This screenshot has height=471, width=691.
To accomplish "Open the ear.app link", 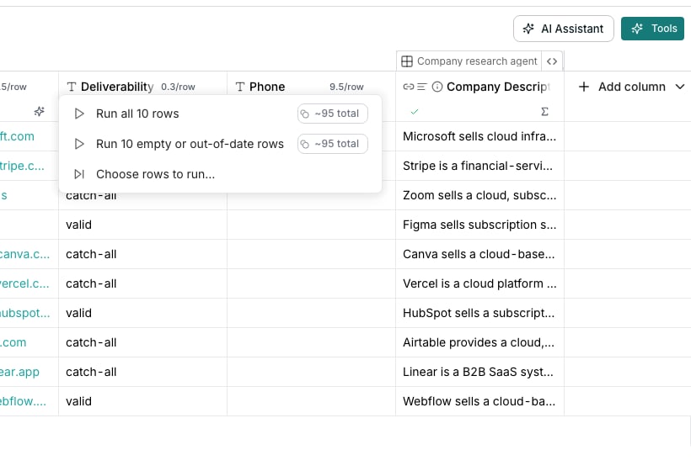I will (x=19, y=372).
